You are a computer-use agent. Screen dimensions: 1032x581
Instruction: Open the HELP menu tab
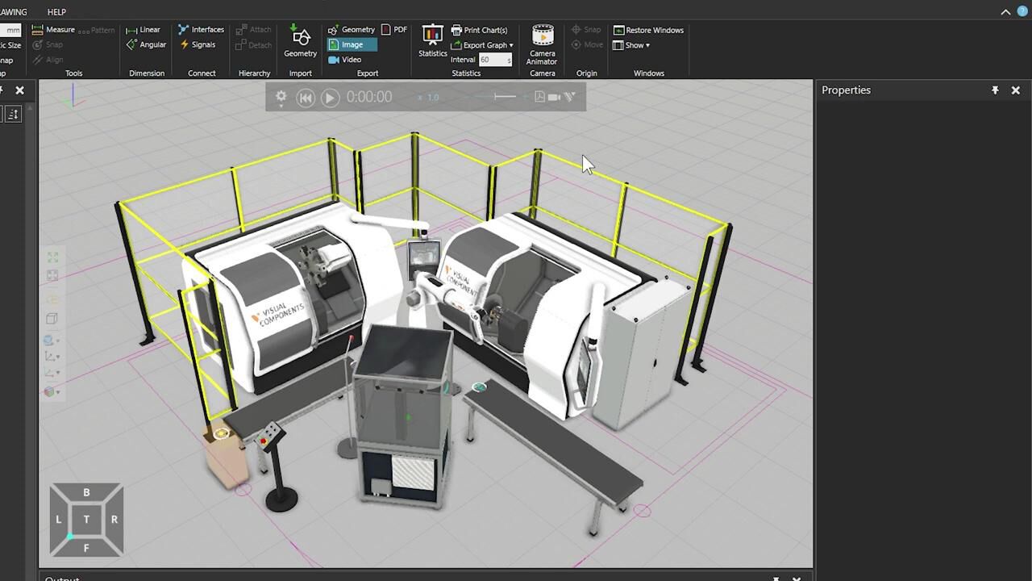56,12
